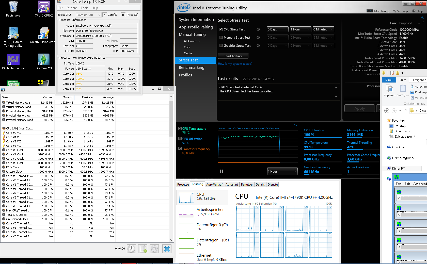Image resolution: width=427 pixels, height=264 pixels.
Task: Open Monitoring view in Intel XTU header
Action: [378, 11]
